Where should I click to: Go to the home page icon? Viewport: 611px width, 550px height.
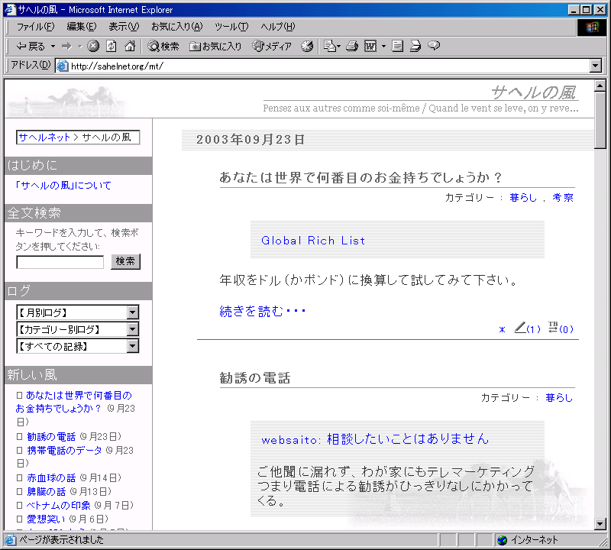[130, 47]
